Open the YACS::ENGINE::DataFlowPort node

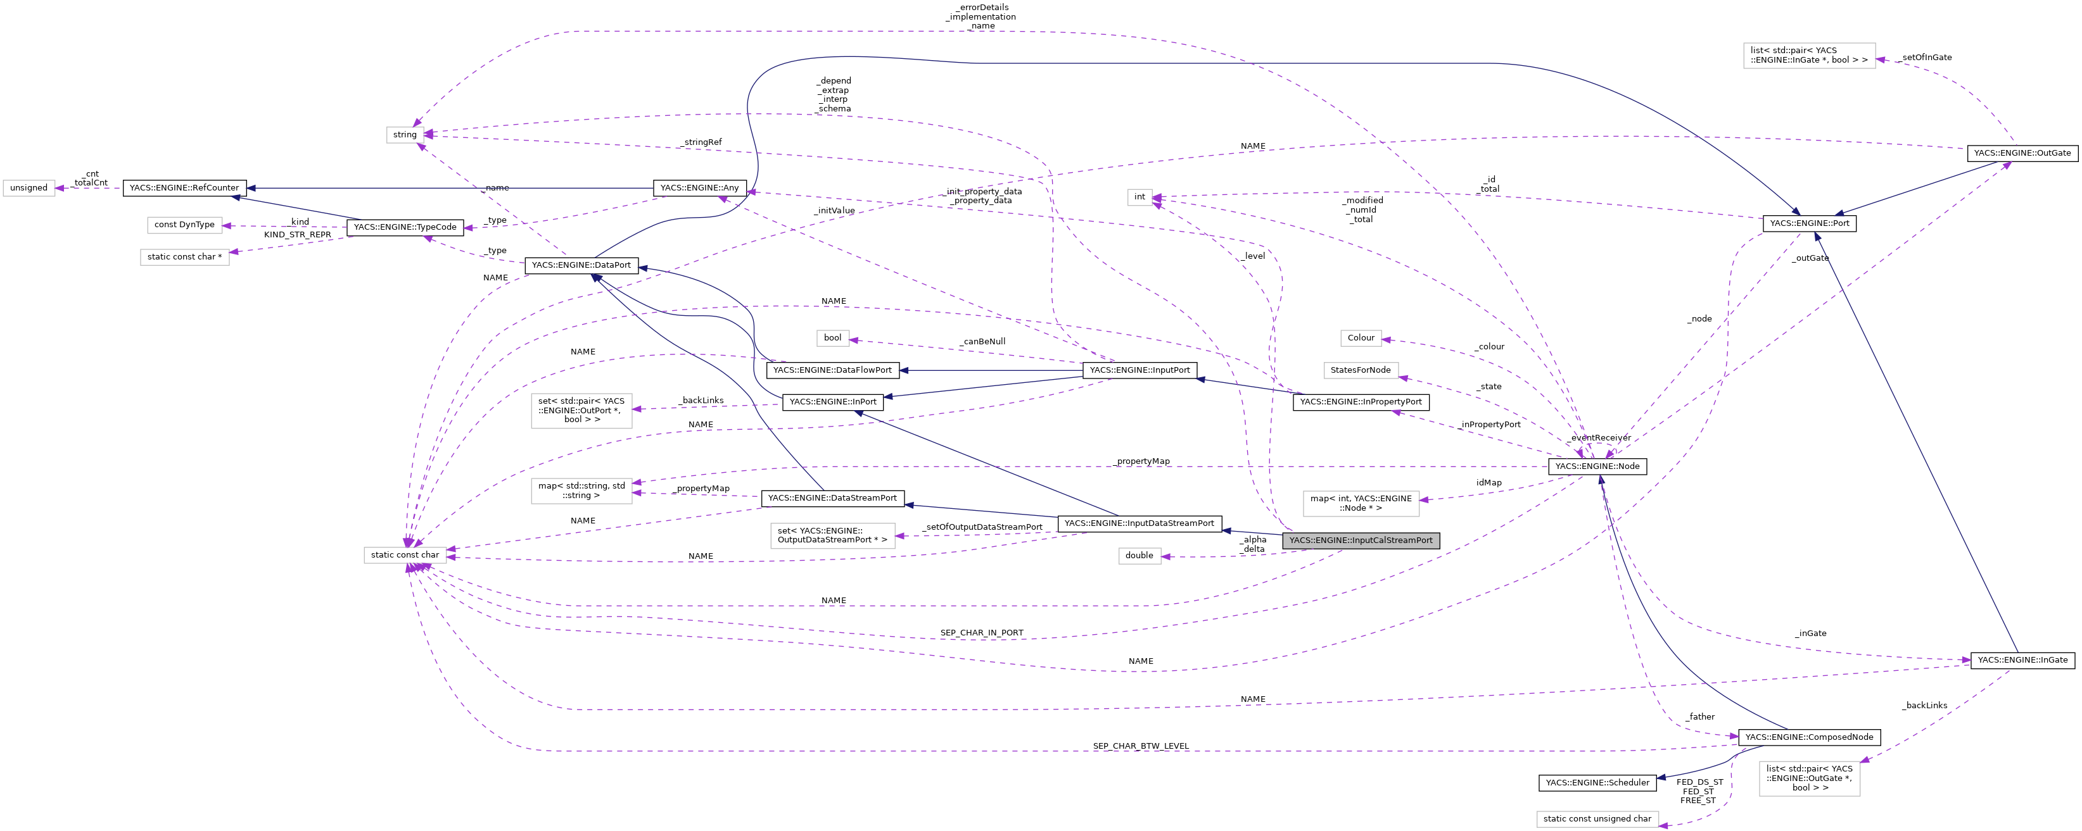[x=832, y=371]
